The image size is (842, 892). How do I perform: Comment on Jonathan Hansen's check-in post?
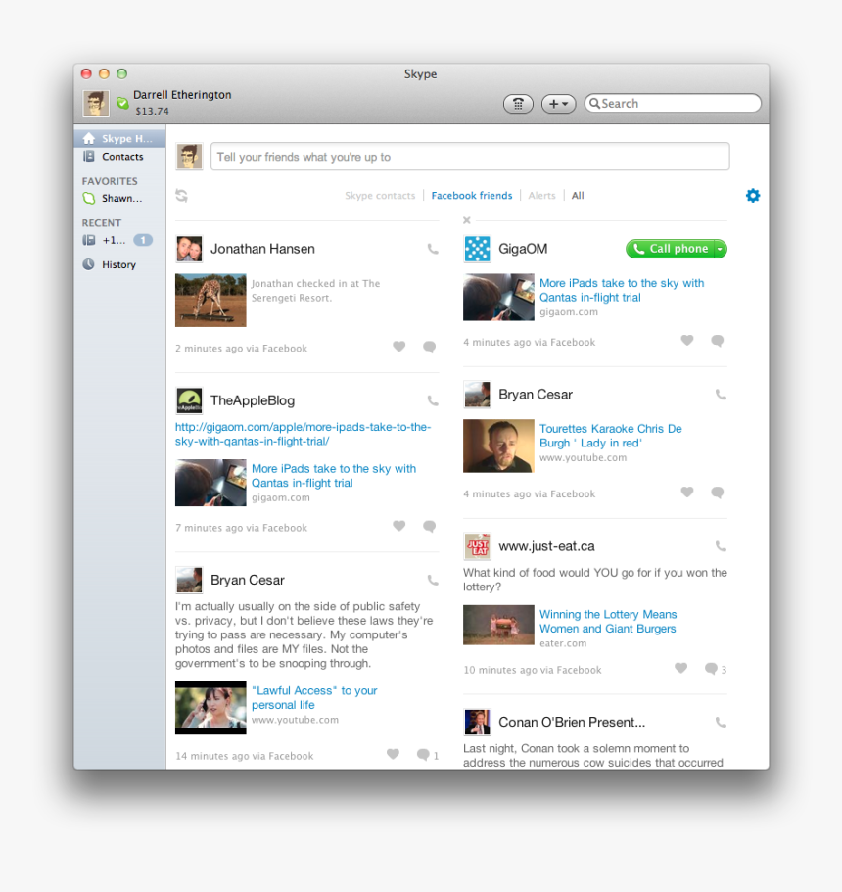pyautogui.click(x=430, y=347)
